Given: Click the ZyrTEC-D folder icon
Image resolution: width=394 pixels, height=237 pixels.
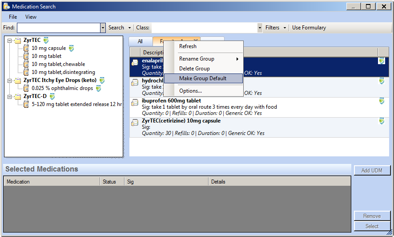Looking at the screenshot, I should click(x=18, y=97).
